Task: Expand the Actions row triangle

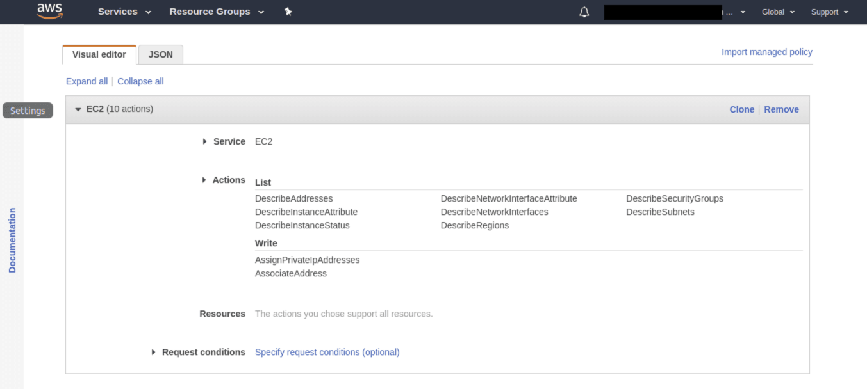Action: pyautogui.click(x=204, y=180)
